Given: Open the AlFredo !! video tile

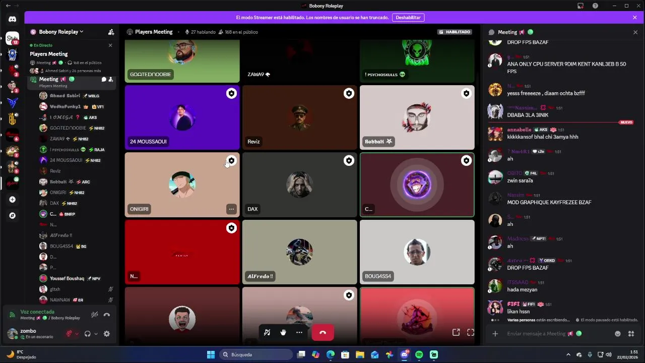Looking at the screenshot, I should click(299, 252).
